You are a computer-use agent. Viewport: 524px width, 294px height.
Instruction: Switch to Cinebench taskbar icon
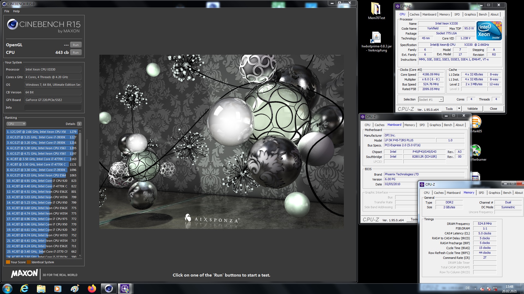(109, 289)
